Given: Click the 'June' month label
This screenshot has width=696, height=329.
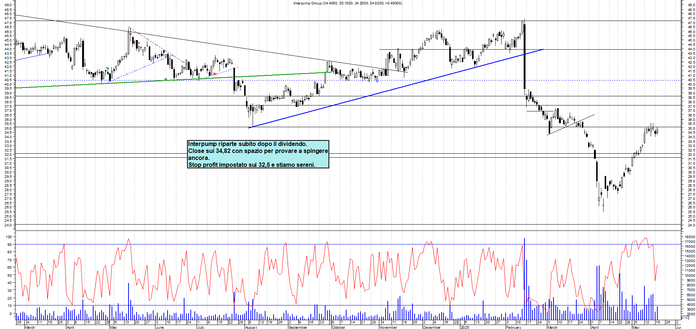Looking at the screenshot, I should click(159, 327).
